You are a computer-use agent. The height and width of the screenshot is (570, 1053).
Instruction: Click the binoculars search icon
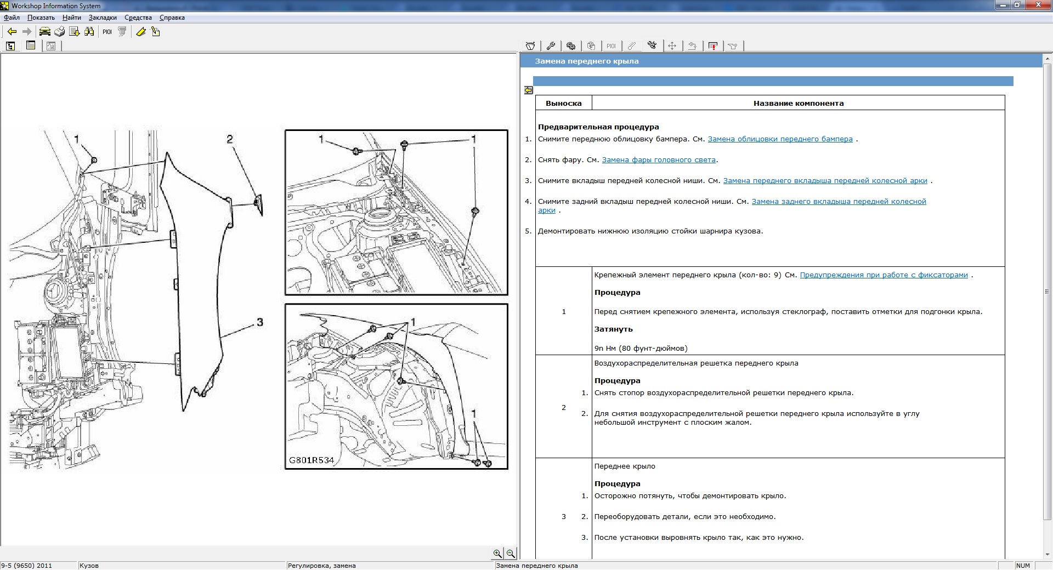pos(89,32)
